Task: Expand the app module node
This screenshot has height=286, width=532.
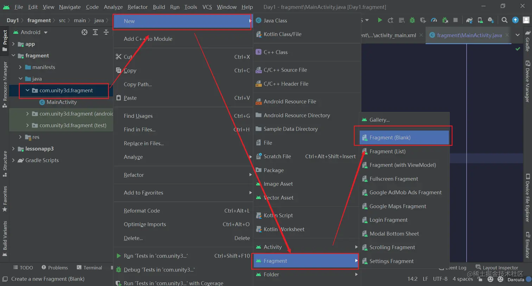Action: [x=13, y=44]
